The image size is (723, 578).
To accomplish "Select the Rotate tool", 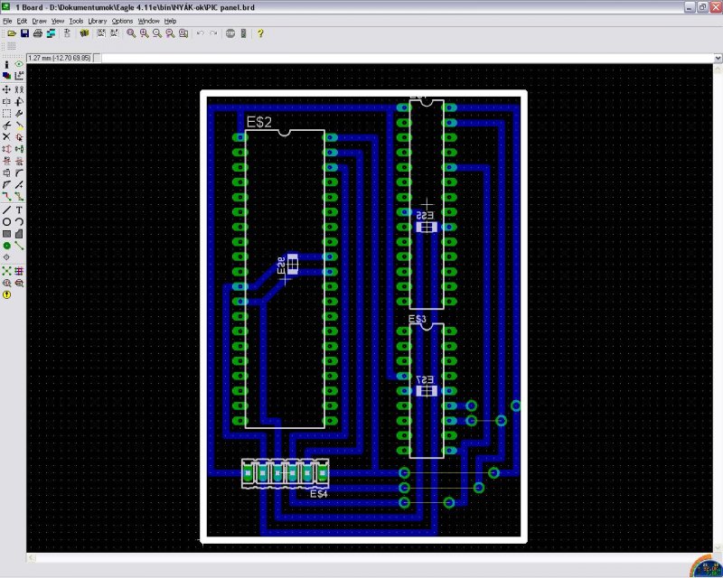I will [x=19, y=101].
